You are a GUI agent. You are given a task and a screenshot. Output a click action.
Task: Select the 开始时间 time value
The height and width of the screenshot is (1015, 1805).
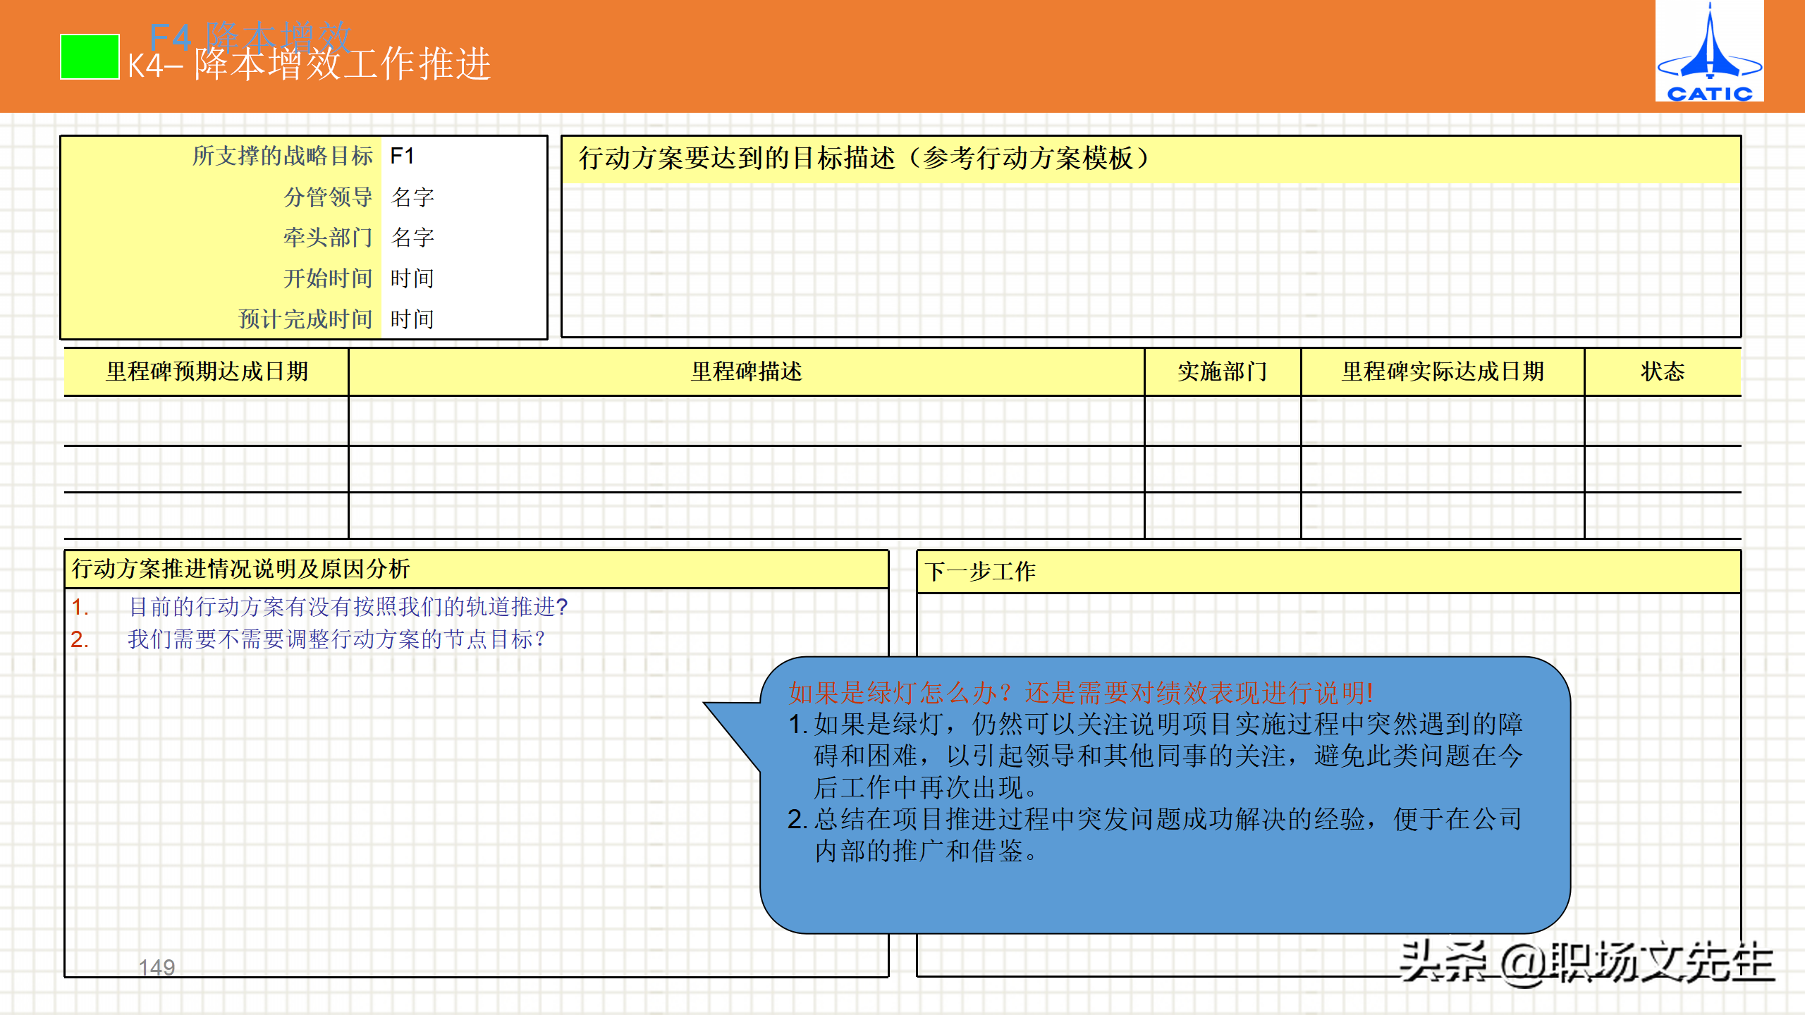click(412, 278)
